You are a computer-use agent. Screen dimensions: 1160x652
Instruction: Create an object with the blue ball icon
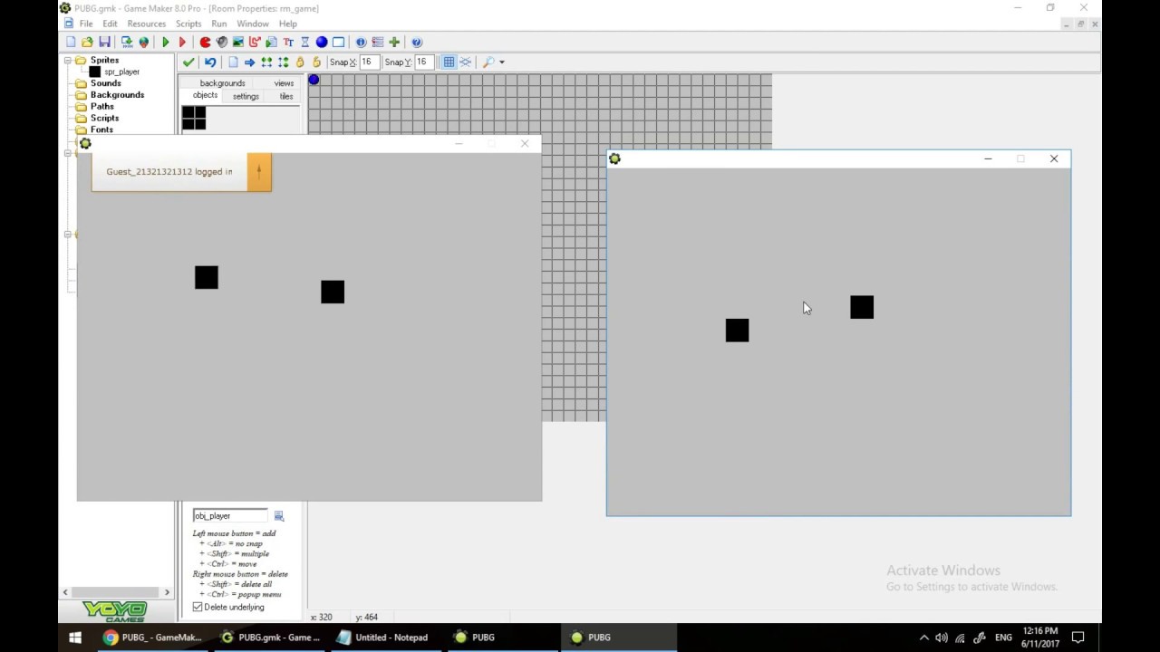pyautogui.click(x=321, y=42)
